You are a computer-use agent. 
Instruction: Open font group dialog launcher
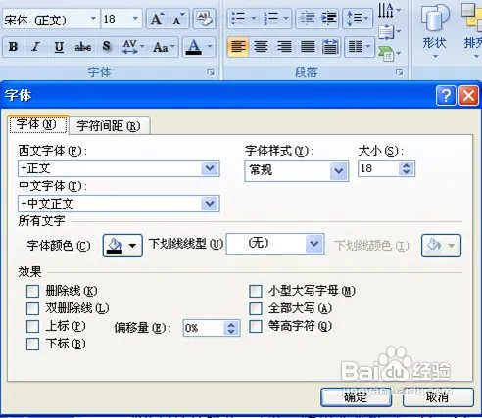(x=211, y=72)
